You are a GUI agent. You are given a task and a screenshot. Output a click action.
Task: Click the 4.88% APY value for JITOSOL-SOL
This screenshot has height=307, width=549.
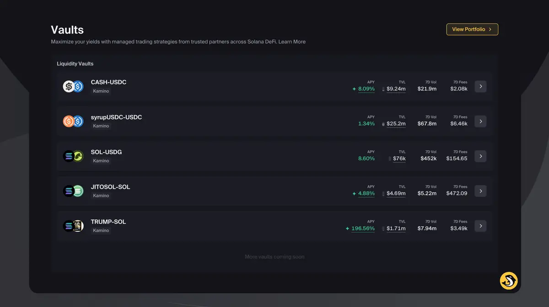click(x=366, y=193)
